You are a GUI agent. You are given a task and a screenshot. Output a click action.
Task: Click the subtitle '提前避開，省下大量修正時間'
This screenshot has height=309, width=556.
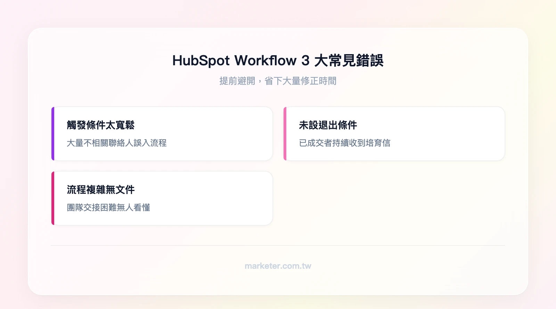coord(278,81)
